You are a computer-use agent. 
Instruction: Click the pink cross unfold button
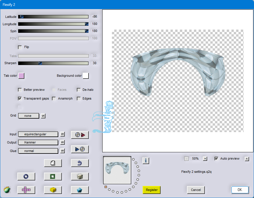tap(26, 190)
